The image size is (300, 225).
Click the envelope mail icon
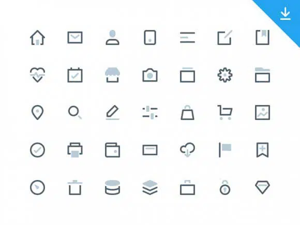pos(75,37)
